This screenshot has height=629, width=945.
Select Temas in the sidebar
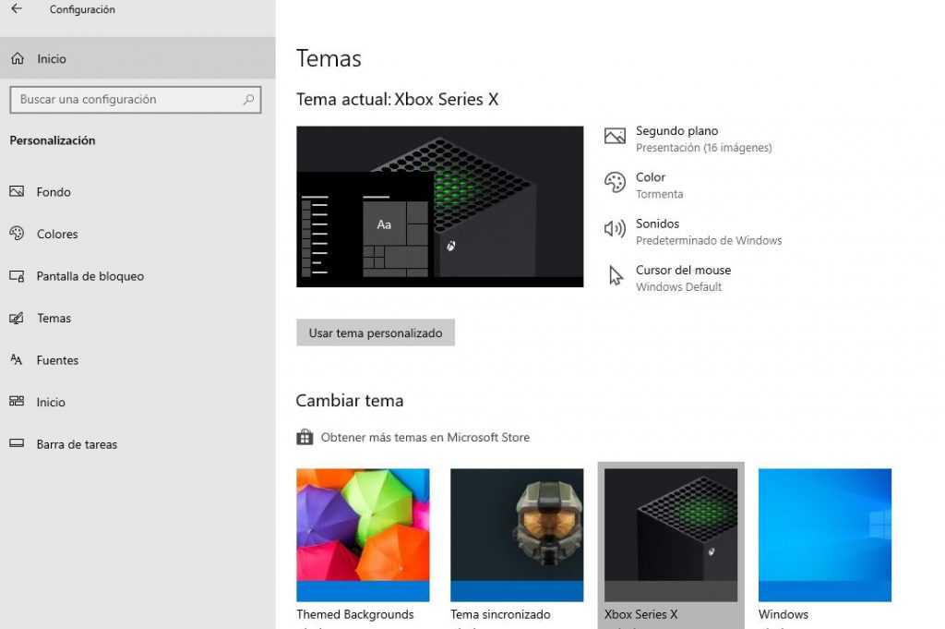tap(54, 318)
